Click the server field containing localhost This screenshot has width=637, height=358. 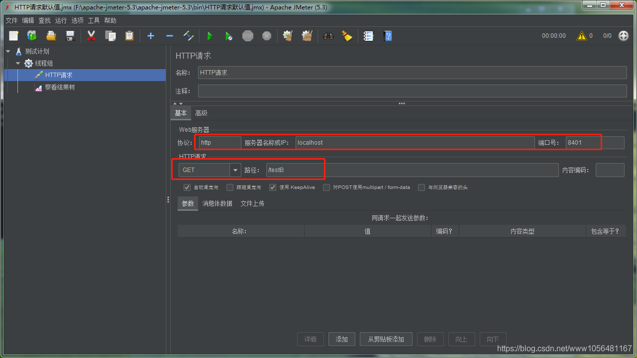[415, 143]
